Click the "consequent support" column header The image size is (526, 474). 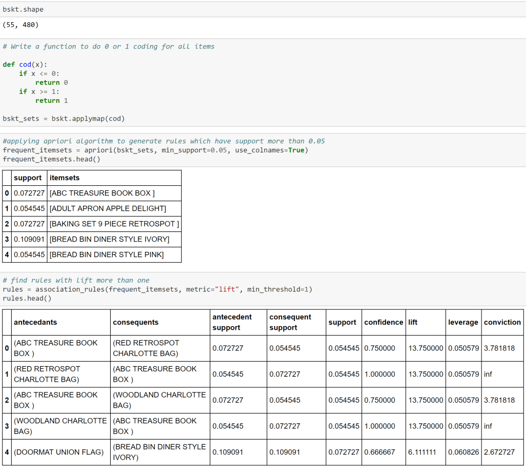[296, 323]
